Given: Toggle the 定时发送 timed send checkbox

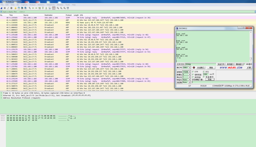Looking at the screenshot, I should 193,75.
